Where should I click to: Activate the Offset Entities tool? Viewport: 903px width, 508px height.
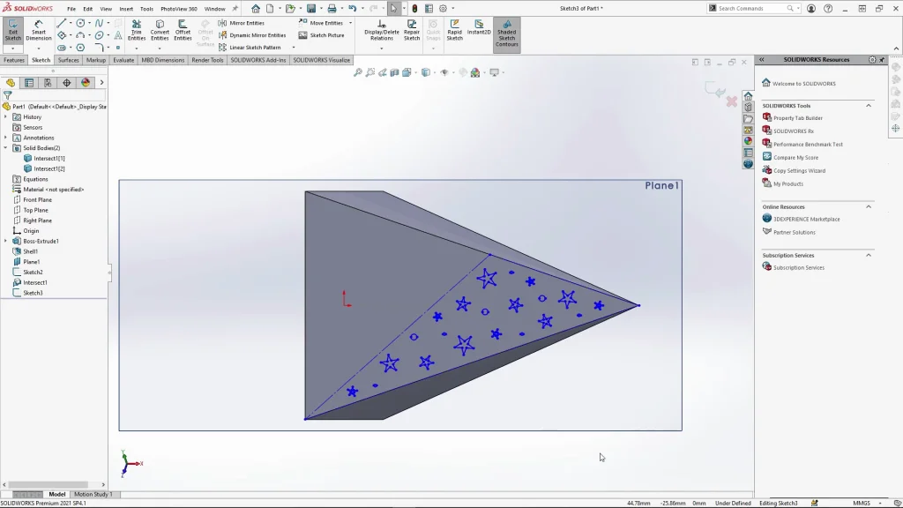click(x=183, y=30)
